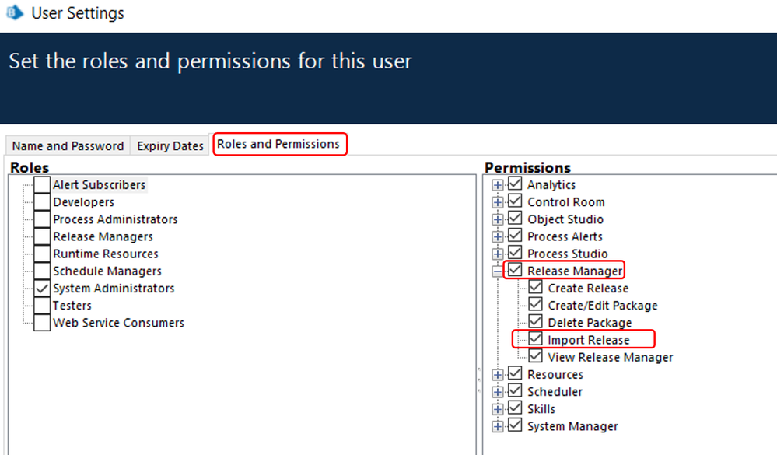The height and width of the screenshot is (455, 777).
Task: Expand the Analytics permissions node
Action: coord(498,185)
